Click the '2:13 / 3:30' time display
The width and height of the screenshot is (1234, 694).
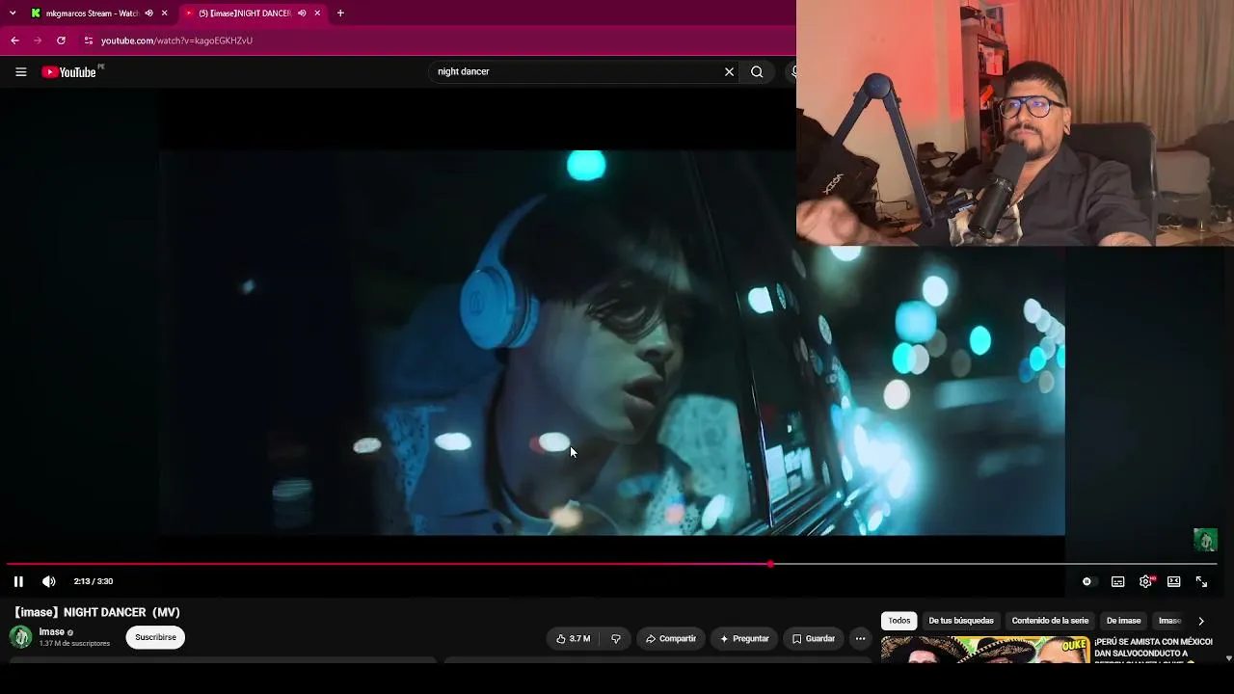94,581
